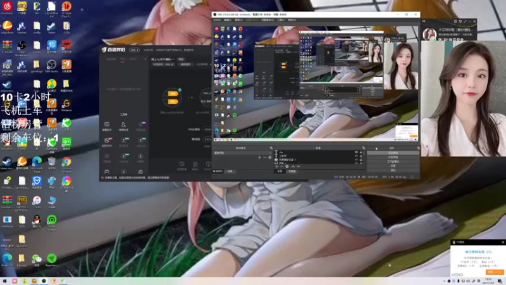Click streamer avatar thumbnail in YY window
Image resolution: width=506 pixels, height=285 pixels.
pos(429,34)
